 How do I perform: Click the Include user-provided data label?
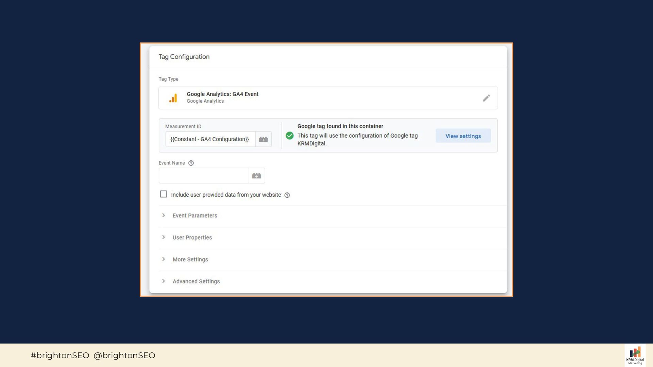click(x=226, y=195)
